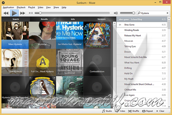This screenshot has height=115, width=172.
Task: Select the 'What You Want' track
Action: [x=142, y=62]
